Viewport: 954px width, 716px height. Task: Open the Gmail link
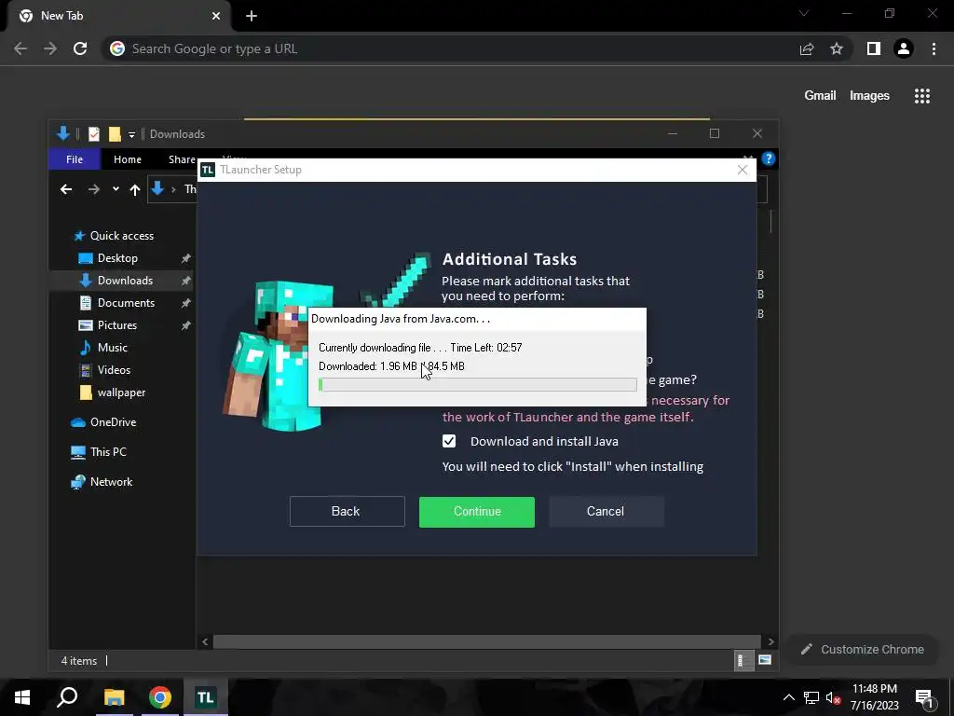[x=820, y=96]
